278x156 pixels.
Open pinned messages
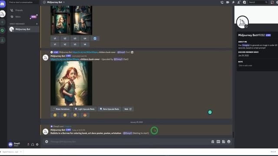coord(233,2)
